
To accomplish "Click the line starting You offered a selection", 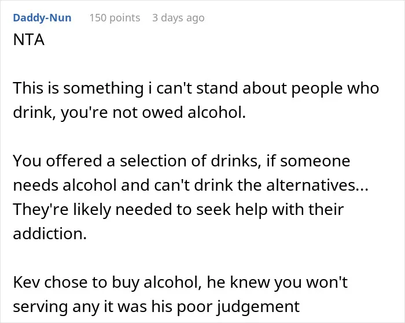I will (182, 161).
